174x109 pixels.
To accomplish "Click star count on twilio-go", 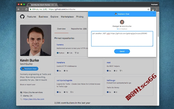I will (115, 92).
